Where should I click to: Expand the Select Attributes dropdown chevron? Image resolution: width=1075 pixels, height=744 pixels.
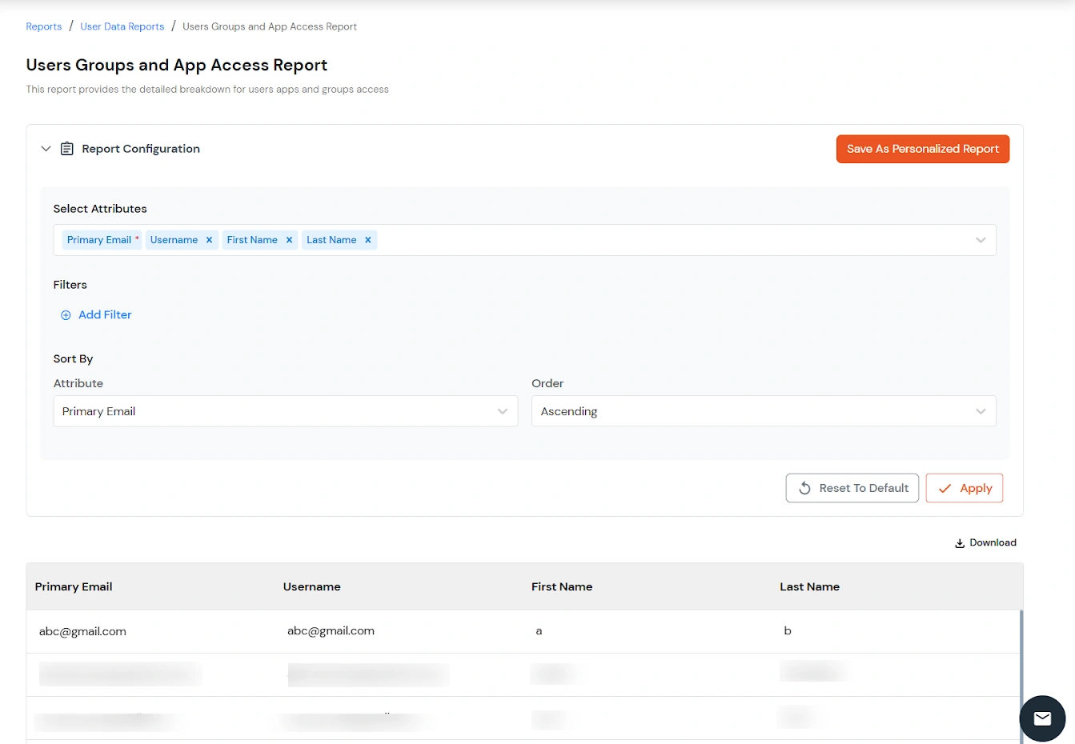click(981, 239)
